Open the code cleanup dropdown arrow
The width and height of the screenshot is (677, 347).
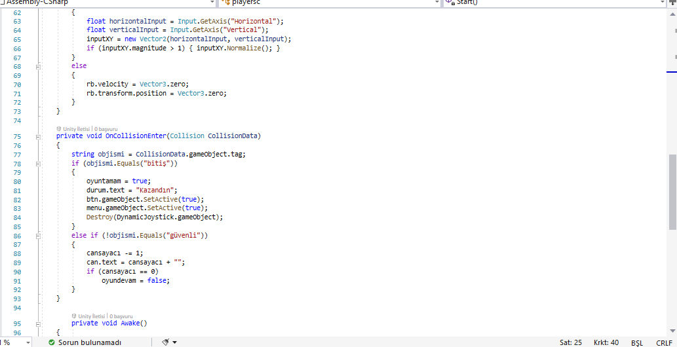(174, 342)
